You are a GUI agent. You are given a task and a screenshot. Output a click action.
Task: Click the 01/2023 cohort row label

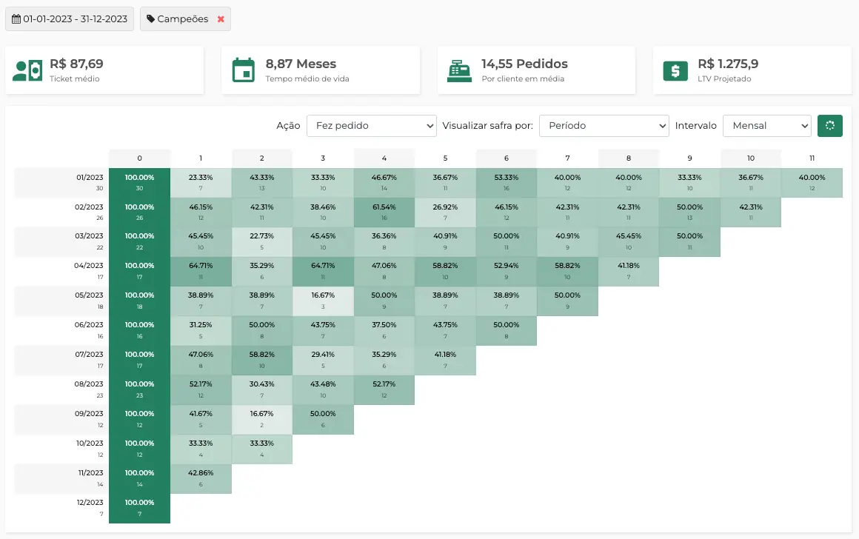point(59,182)
